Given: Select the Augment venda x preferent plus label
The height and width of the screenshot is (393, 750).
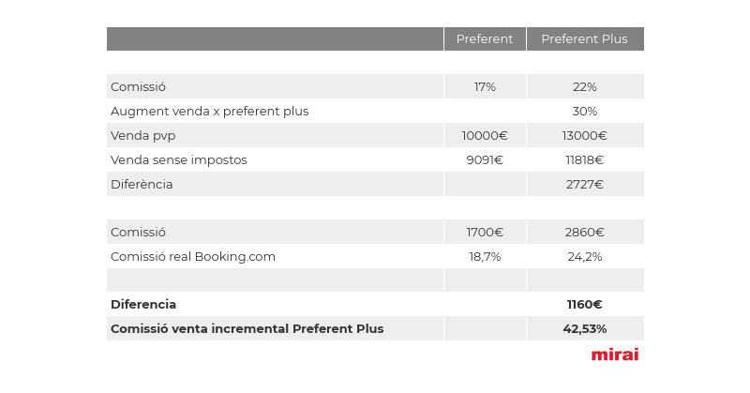Looking at the screenshot, I should (x=209, y=111).
